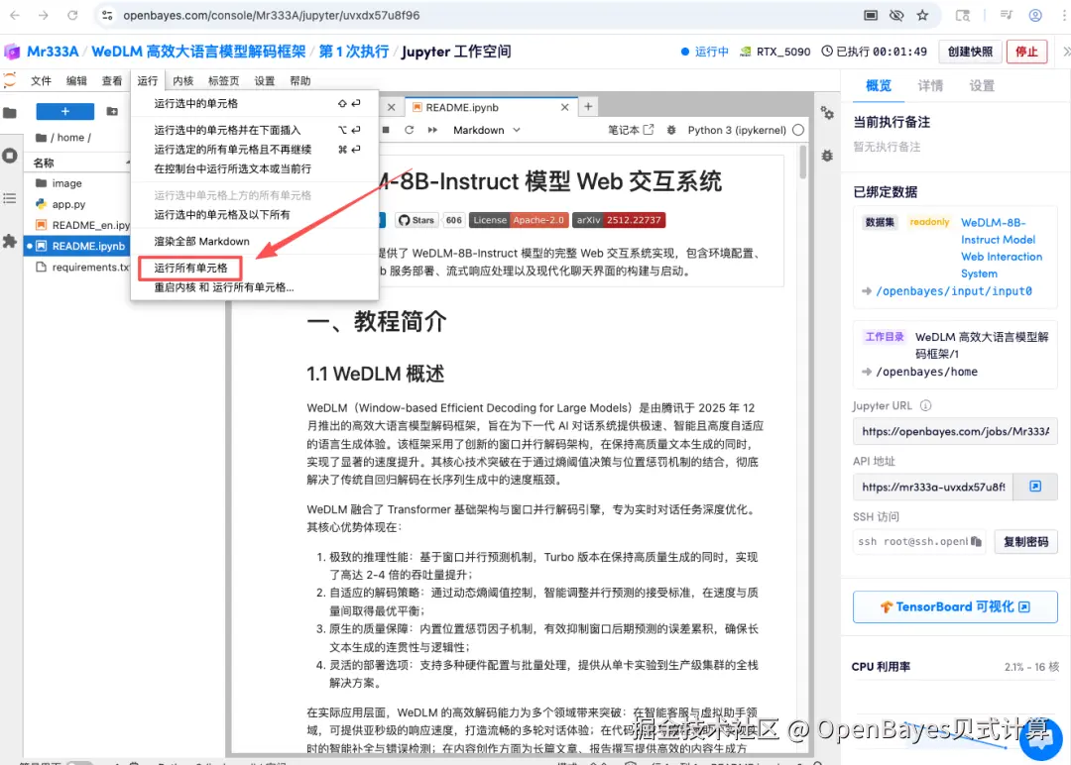1071x765 pixels.
Task: Click the extension manager puzzle icon
Action: pos(10,241)
